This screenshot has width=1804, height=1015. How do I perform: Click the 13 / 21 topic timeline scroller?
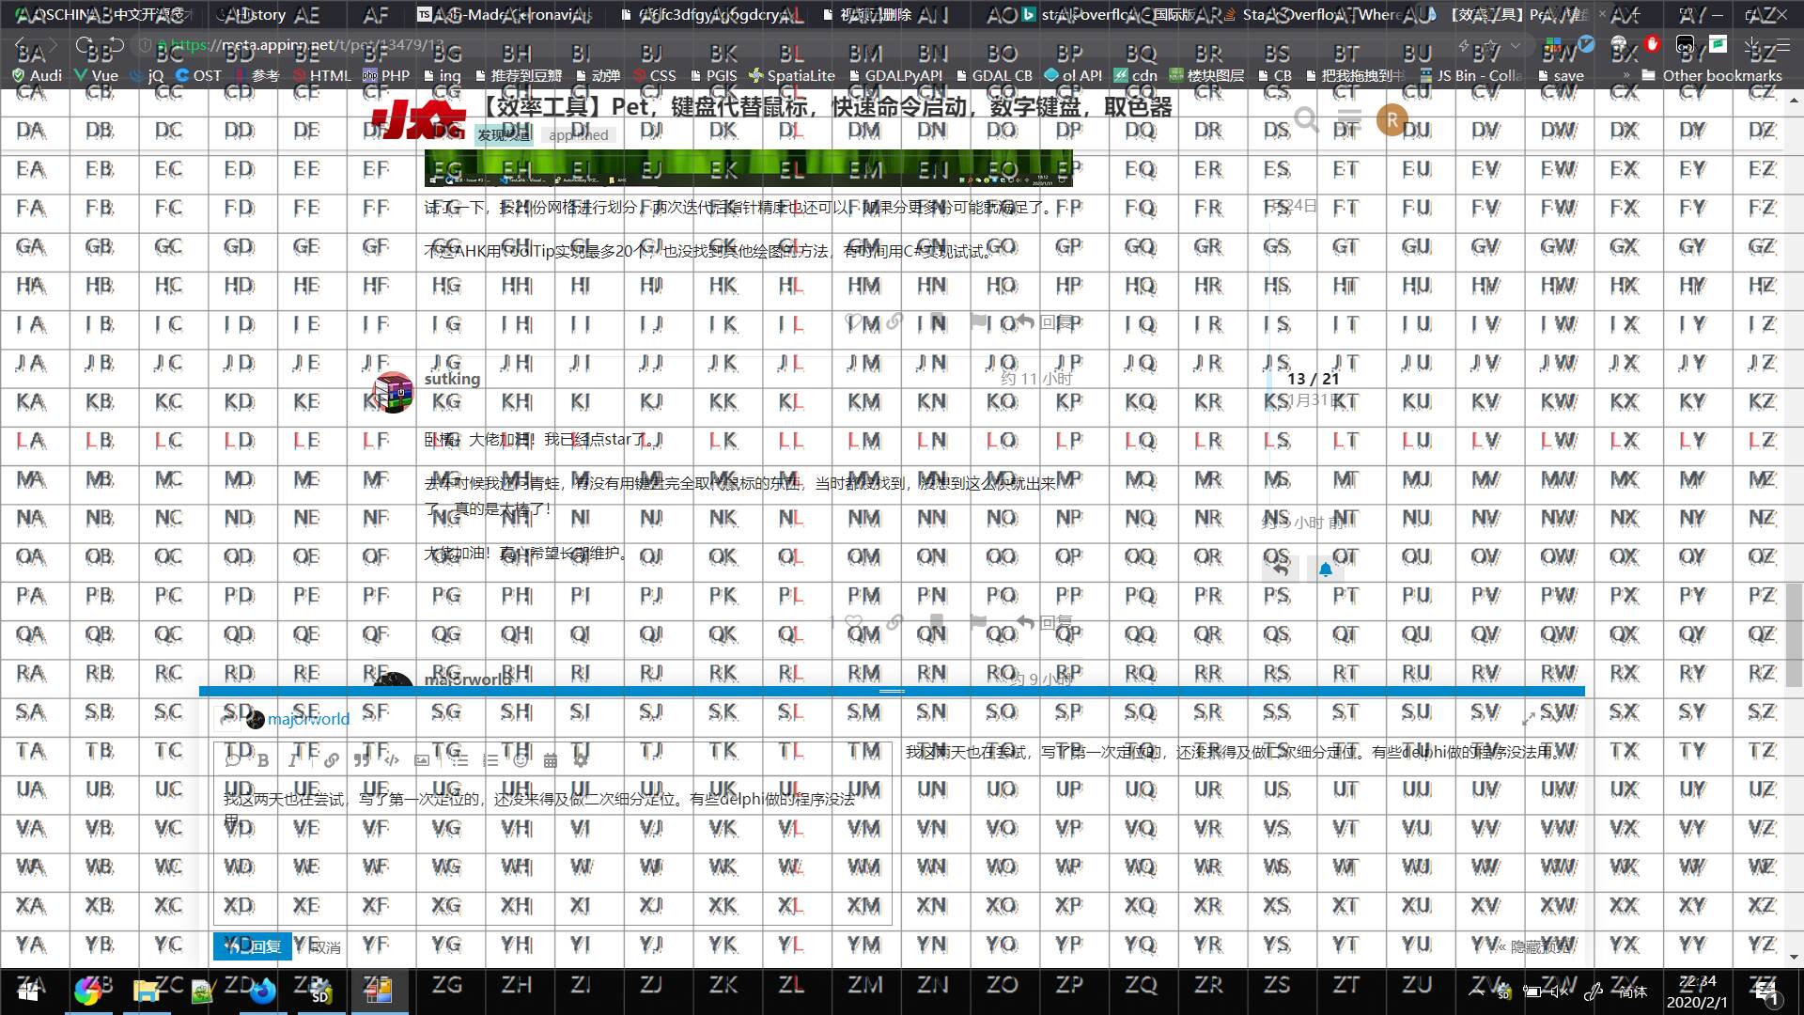click(x=1313, y=379)
